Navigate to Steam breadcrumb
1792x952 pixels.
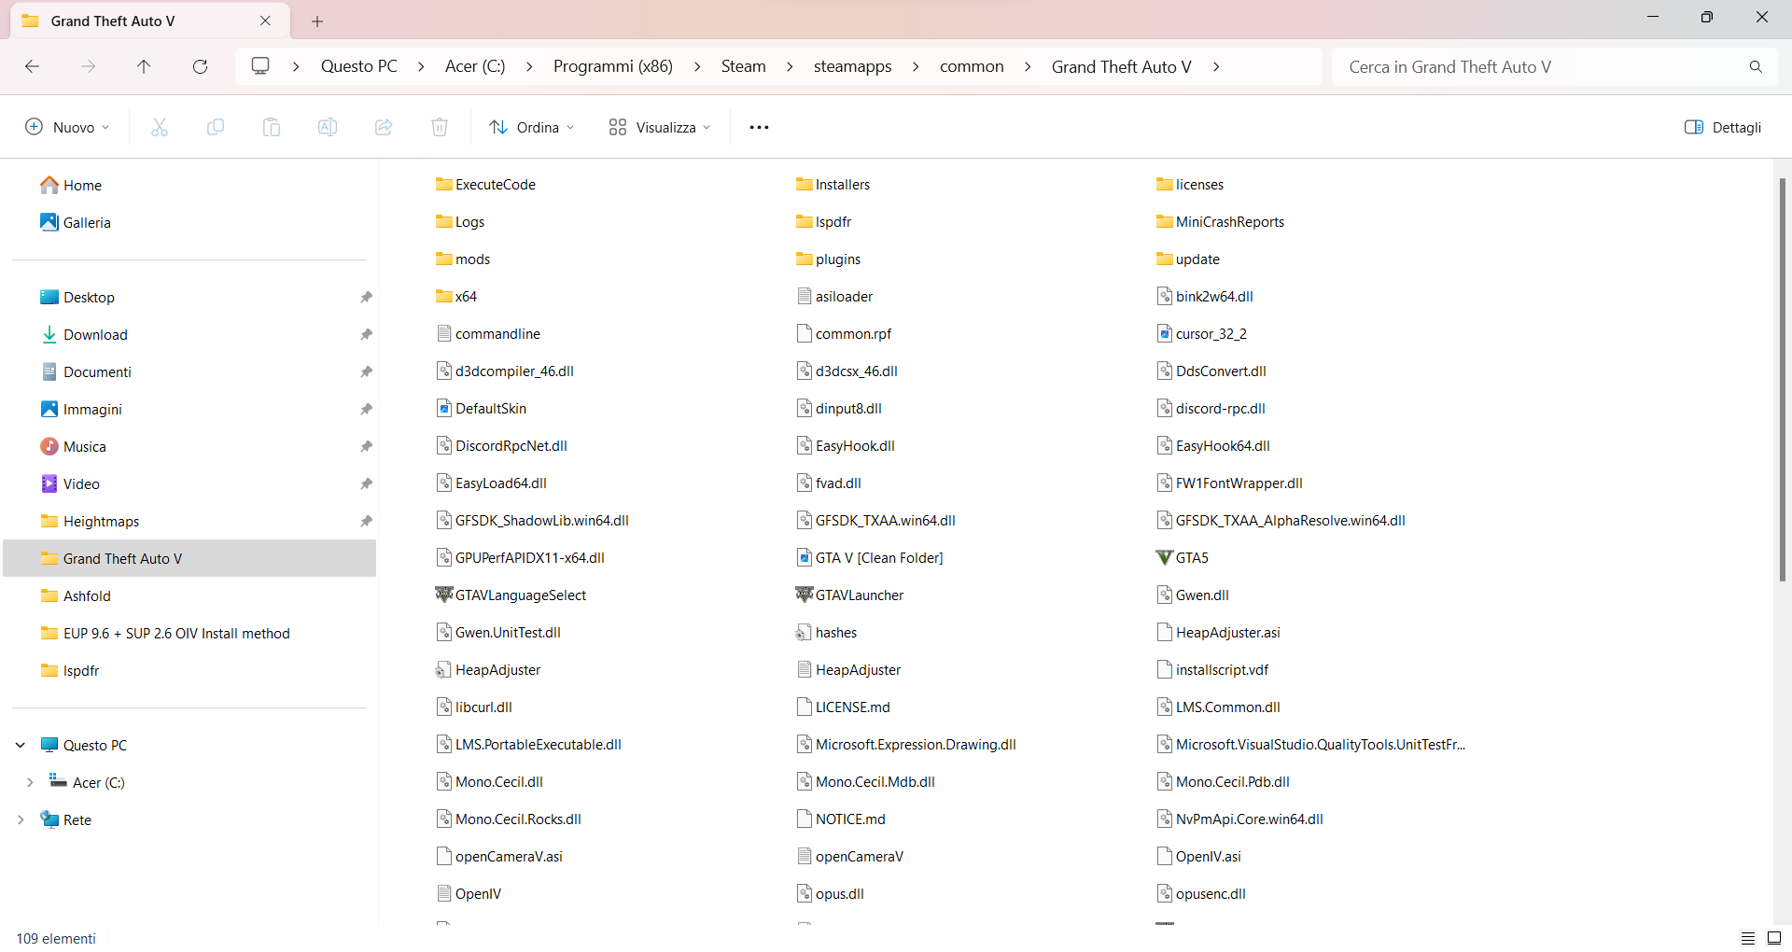pos(744,67)
